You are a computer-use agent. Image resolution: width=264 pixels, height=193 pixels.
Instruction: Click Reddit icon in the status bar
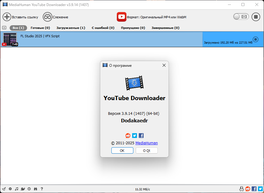[x=248, y=189]
